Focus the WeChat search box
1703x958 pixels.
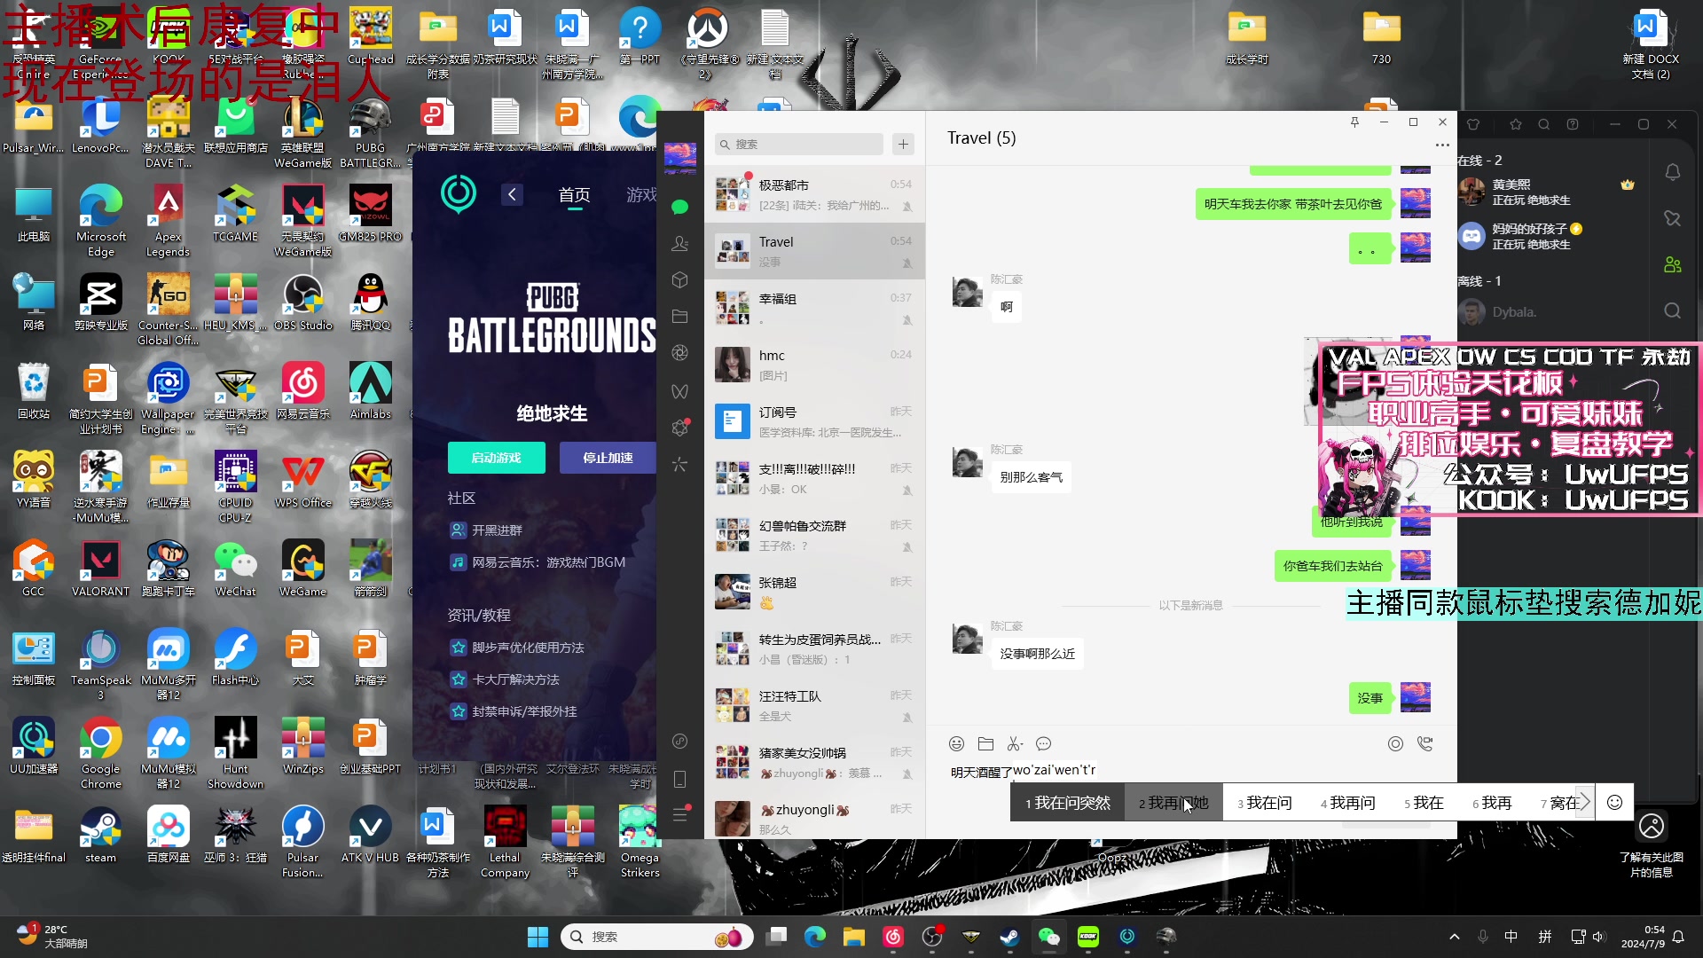click(799, 144)
